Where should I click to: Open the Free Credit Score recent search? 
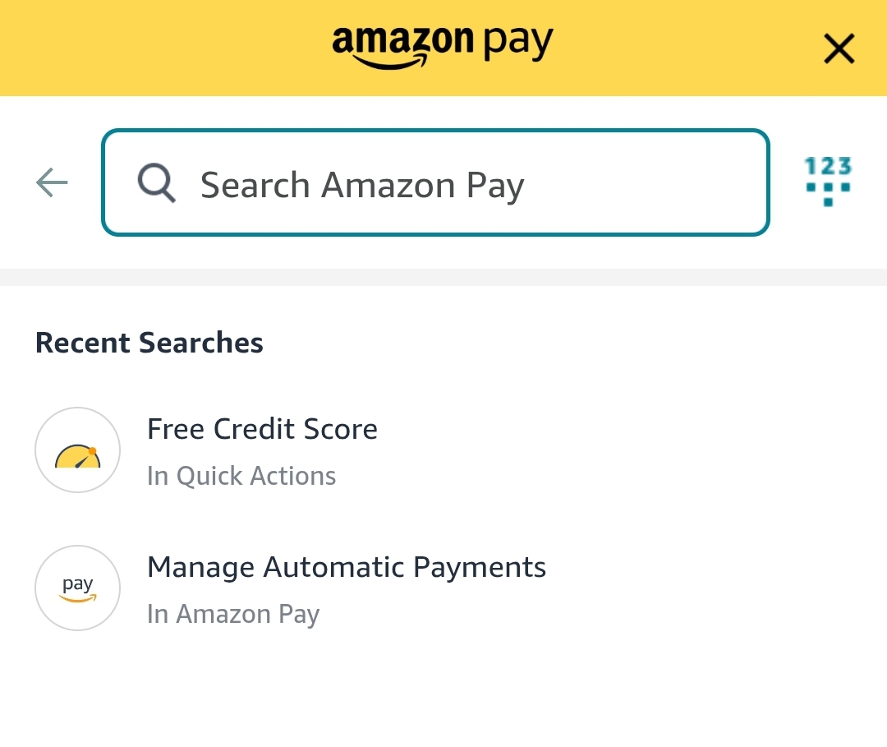(x=262, y=429)
